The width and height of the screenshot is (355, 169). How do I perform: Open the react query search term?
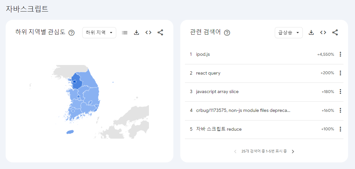tap(208, 73)
